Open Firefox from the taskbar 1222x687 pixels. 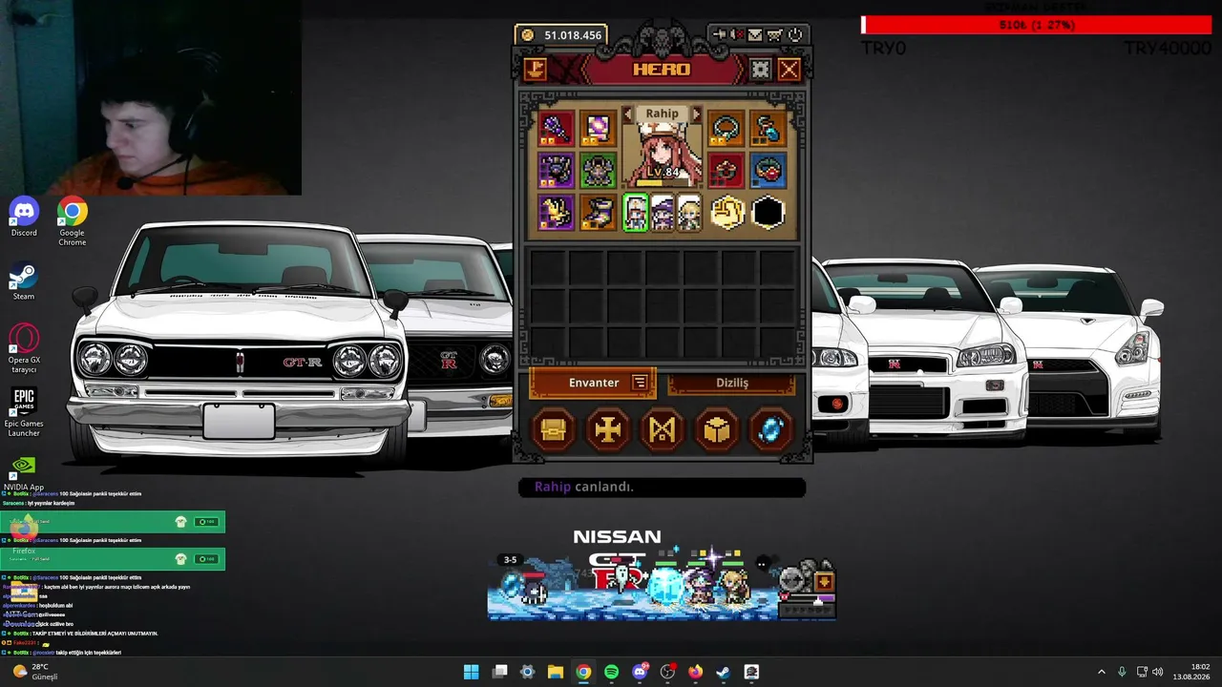(x=695, y=672)
